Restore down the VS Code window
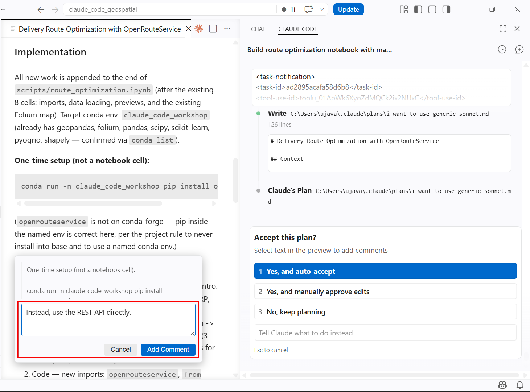The image size is (530, 392). [x=492, y=9]
